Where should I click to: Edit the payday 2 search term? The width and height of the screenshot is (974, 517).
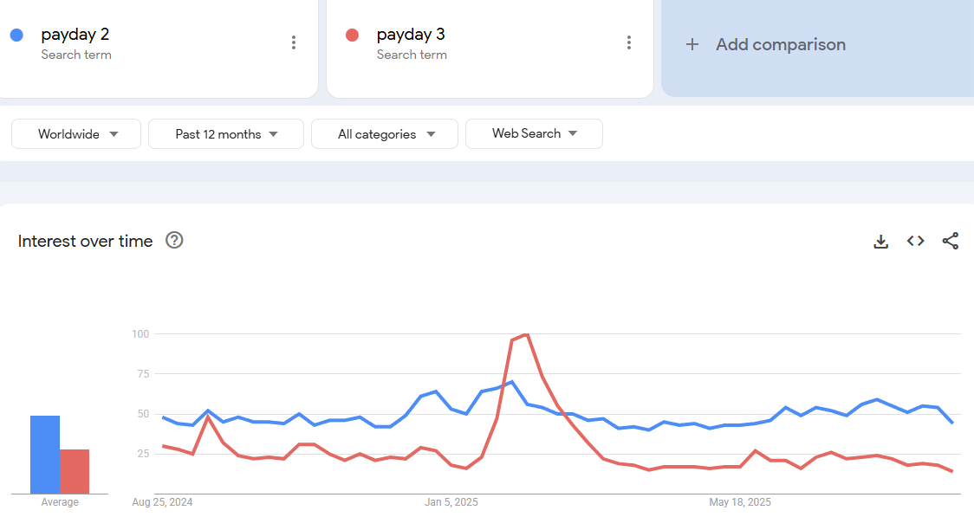tap(75, 35)
